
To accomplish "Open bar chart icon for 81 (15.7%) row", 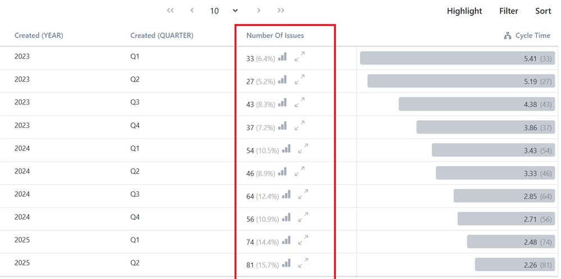I will (286, 264).
